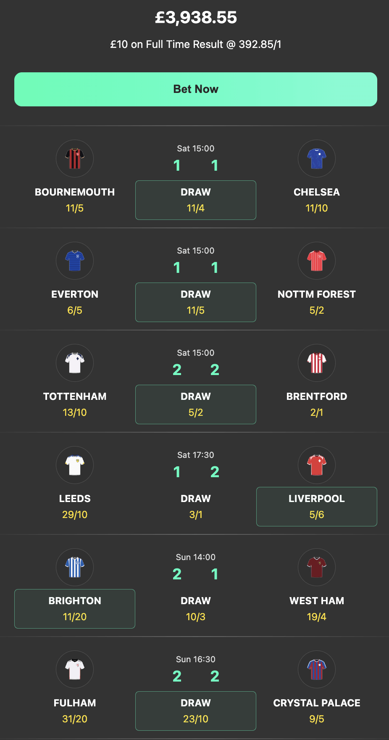The width and height of the screenshot is (389, 740).
Task: Click the Leeds white shirt icon
Action: pyautogui.click(x=74, y=465)
